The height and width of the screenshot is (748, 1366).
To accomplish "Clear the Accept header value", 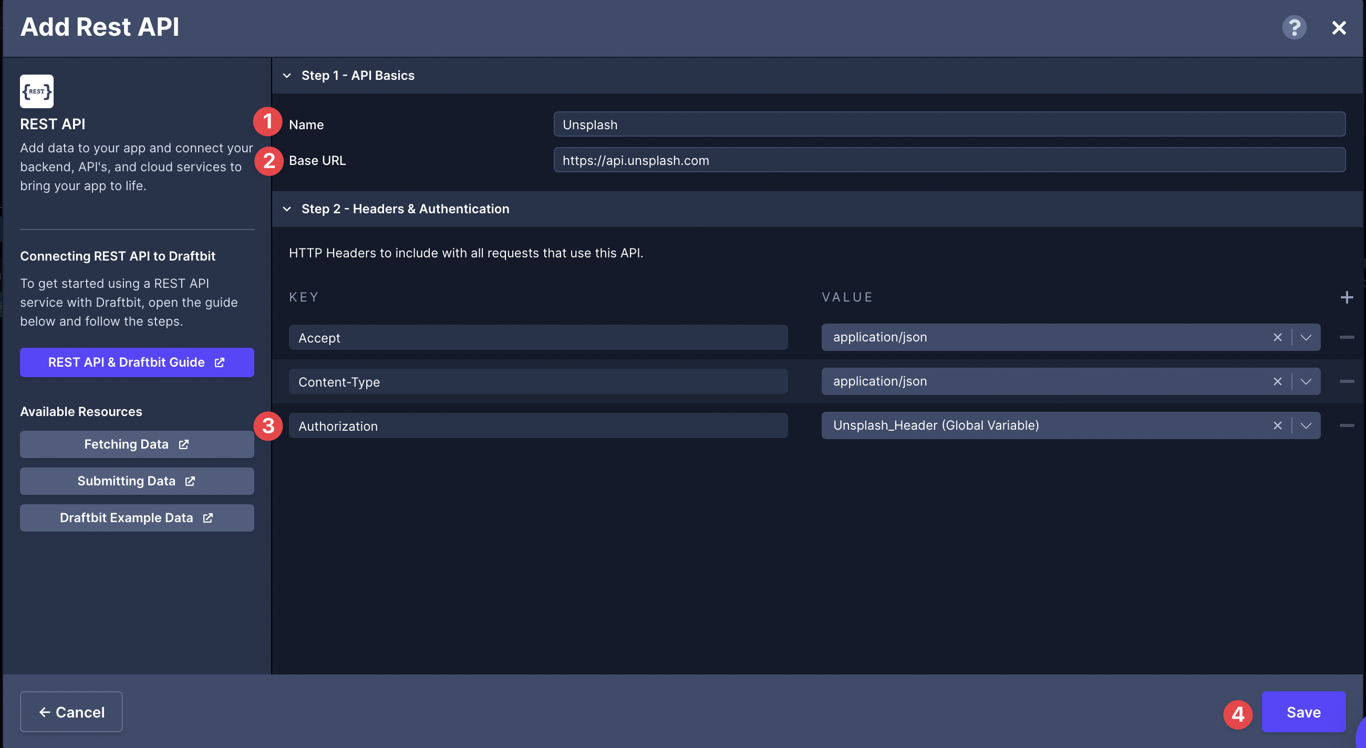I will (1277, 337).
